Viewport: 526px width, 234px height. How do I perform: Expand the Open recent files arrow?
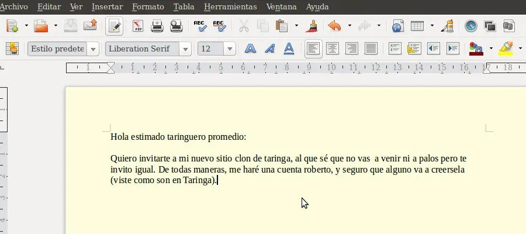point(56,26)
